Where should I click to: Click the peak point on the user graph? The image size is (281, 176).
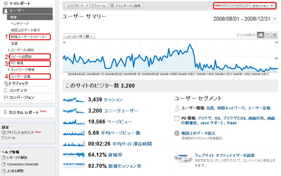coord(190,44)
